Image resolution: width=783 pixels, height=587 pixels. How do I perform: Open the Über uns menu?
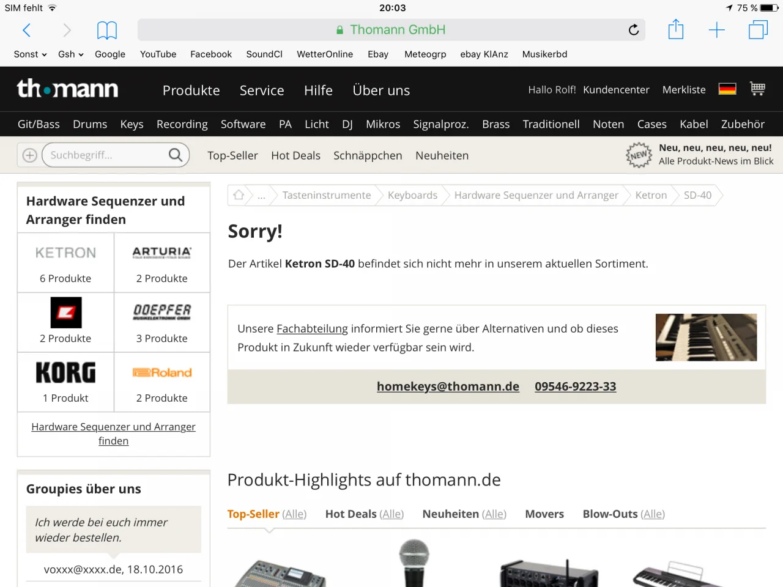tap(381, 90)
